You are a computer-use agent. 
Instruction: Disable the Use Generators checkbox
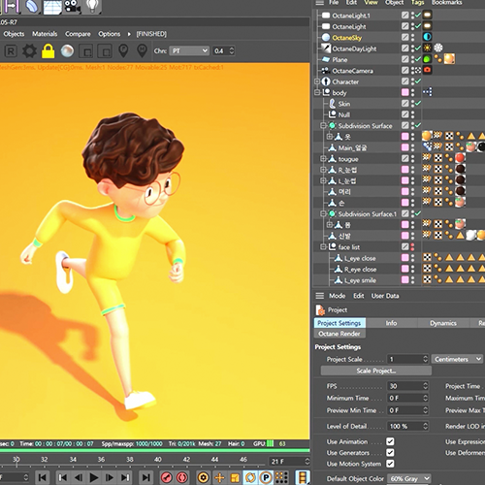coord(390,453)
